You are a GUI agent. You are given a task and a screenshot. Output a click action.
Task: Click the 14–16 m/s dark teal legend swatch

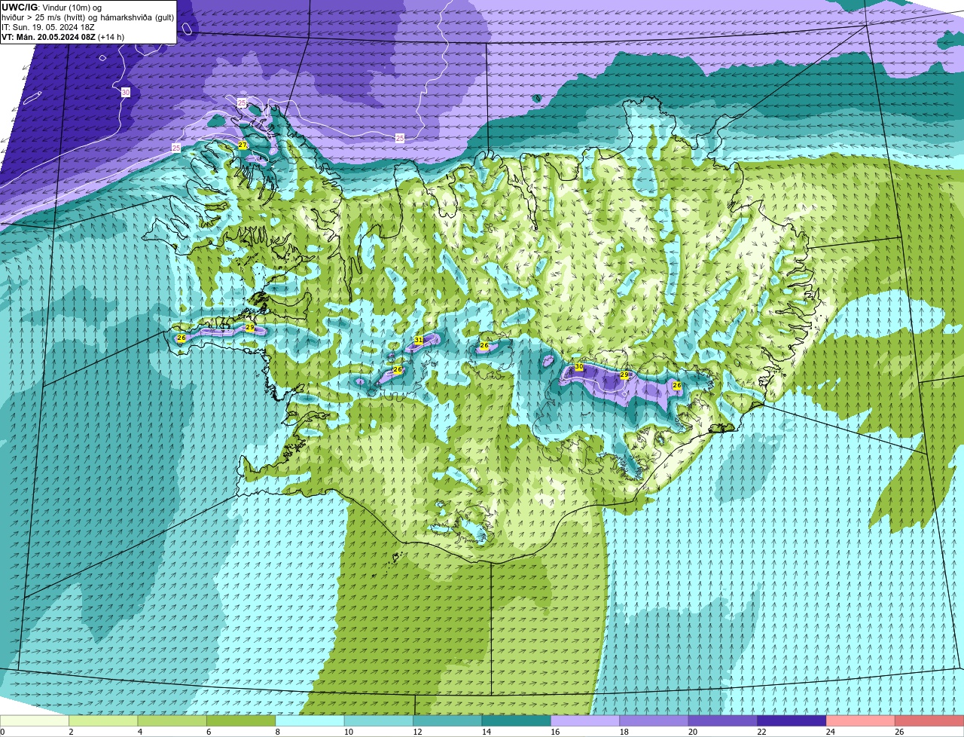[x=517, y=720]
